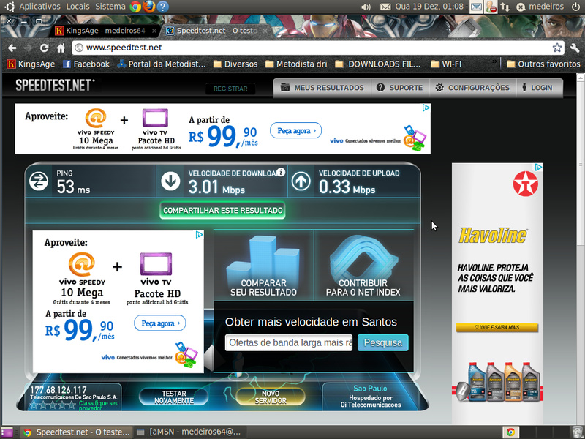The width and height of the screenshot is (585, 439).
Task: Open the trash icon in bottom panel
Action: (x=577, y=432)
